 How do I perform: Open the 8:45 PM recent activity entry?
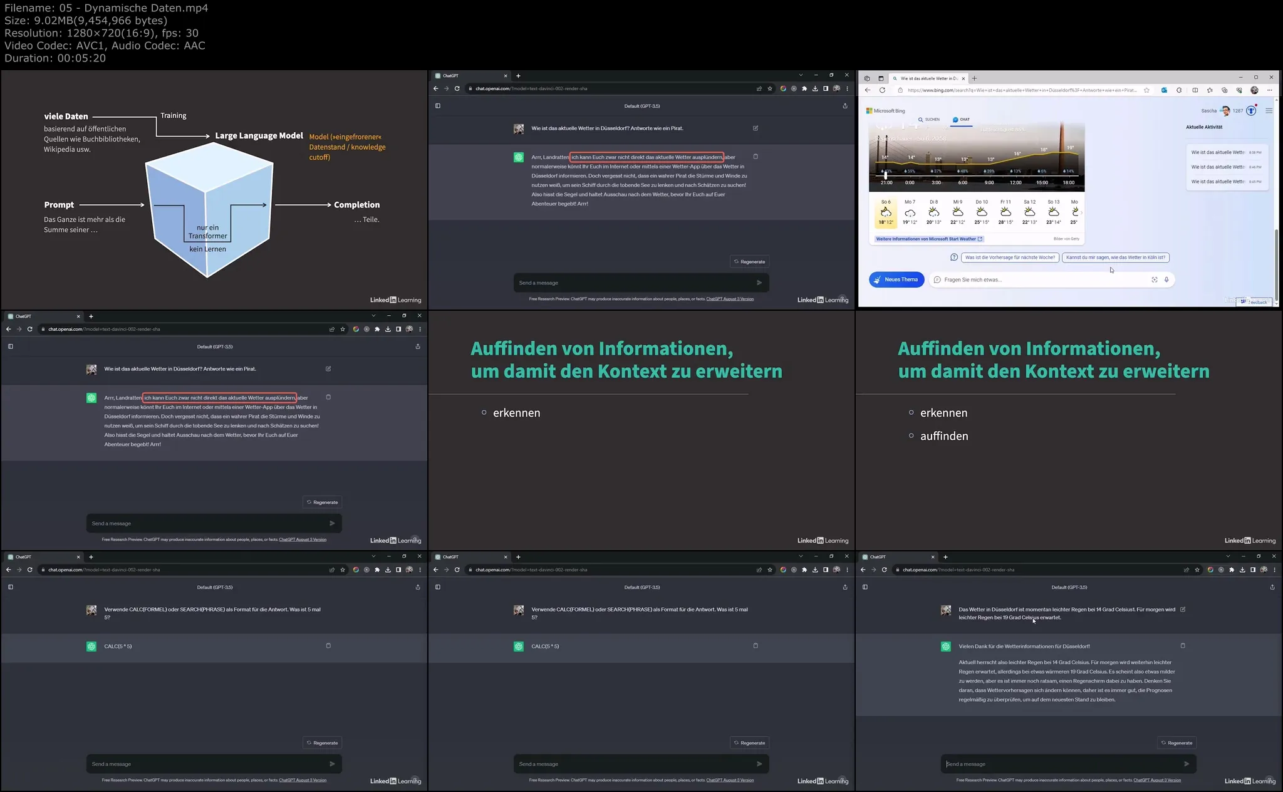(1227, 182)
